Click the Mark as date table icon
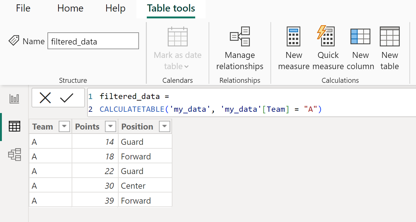Viewport: 416px width, 222px height. coord(178,37)
